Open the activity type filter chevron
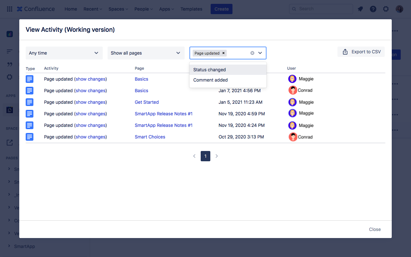Image resolution: width=411 pixels, height=257 pixels. (x=261, y=53)
